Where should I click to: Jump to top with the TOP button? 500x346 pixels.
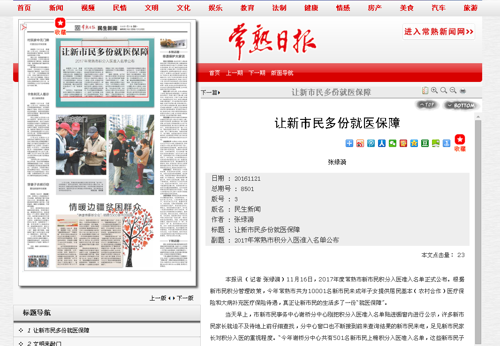click(427, 105)
